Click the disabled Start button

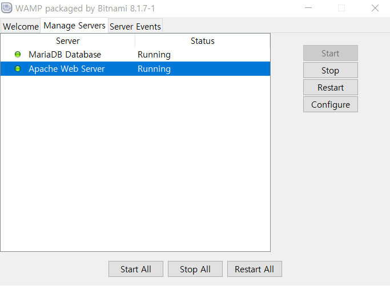[x=330, y=53]
